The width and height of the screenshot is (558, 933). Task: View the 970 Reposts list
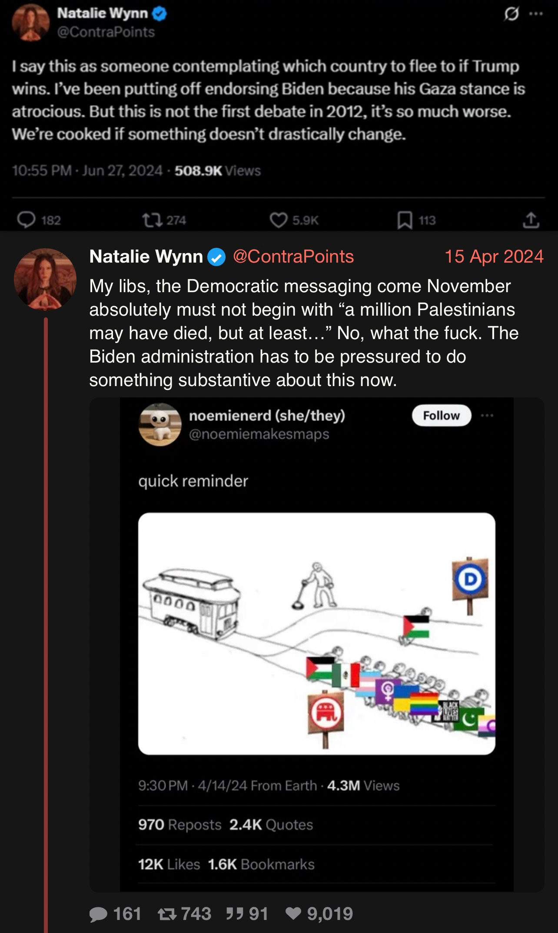pos(180,825)
